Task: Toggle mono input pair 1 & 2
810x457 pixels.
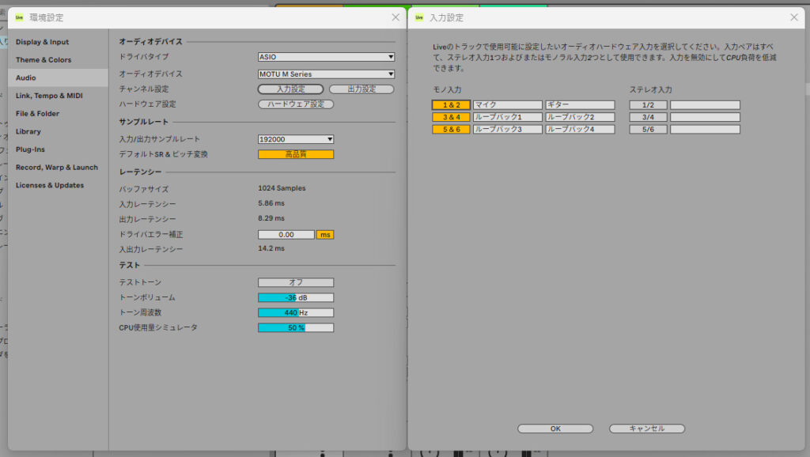Action: tap(451, 105)
